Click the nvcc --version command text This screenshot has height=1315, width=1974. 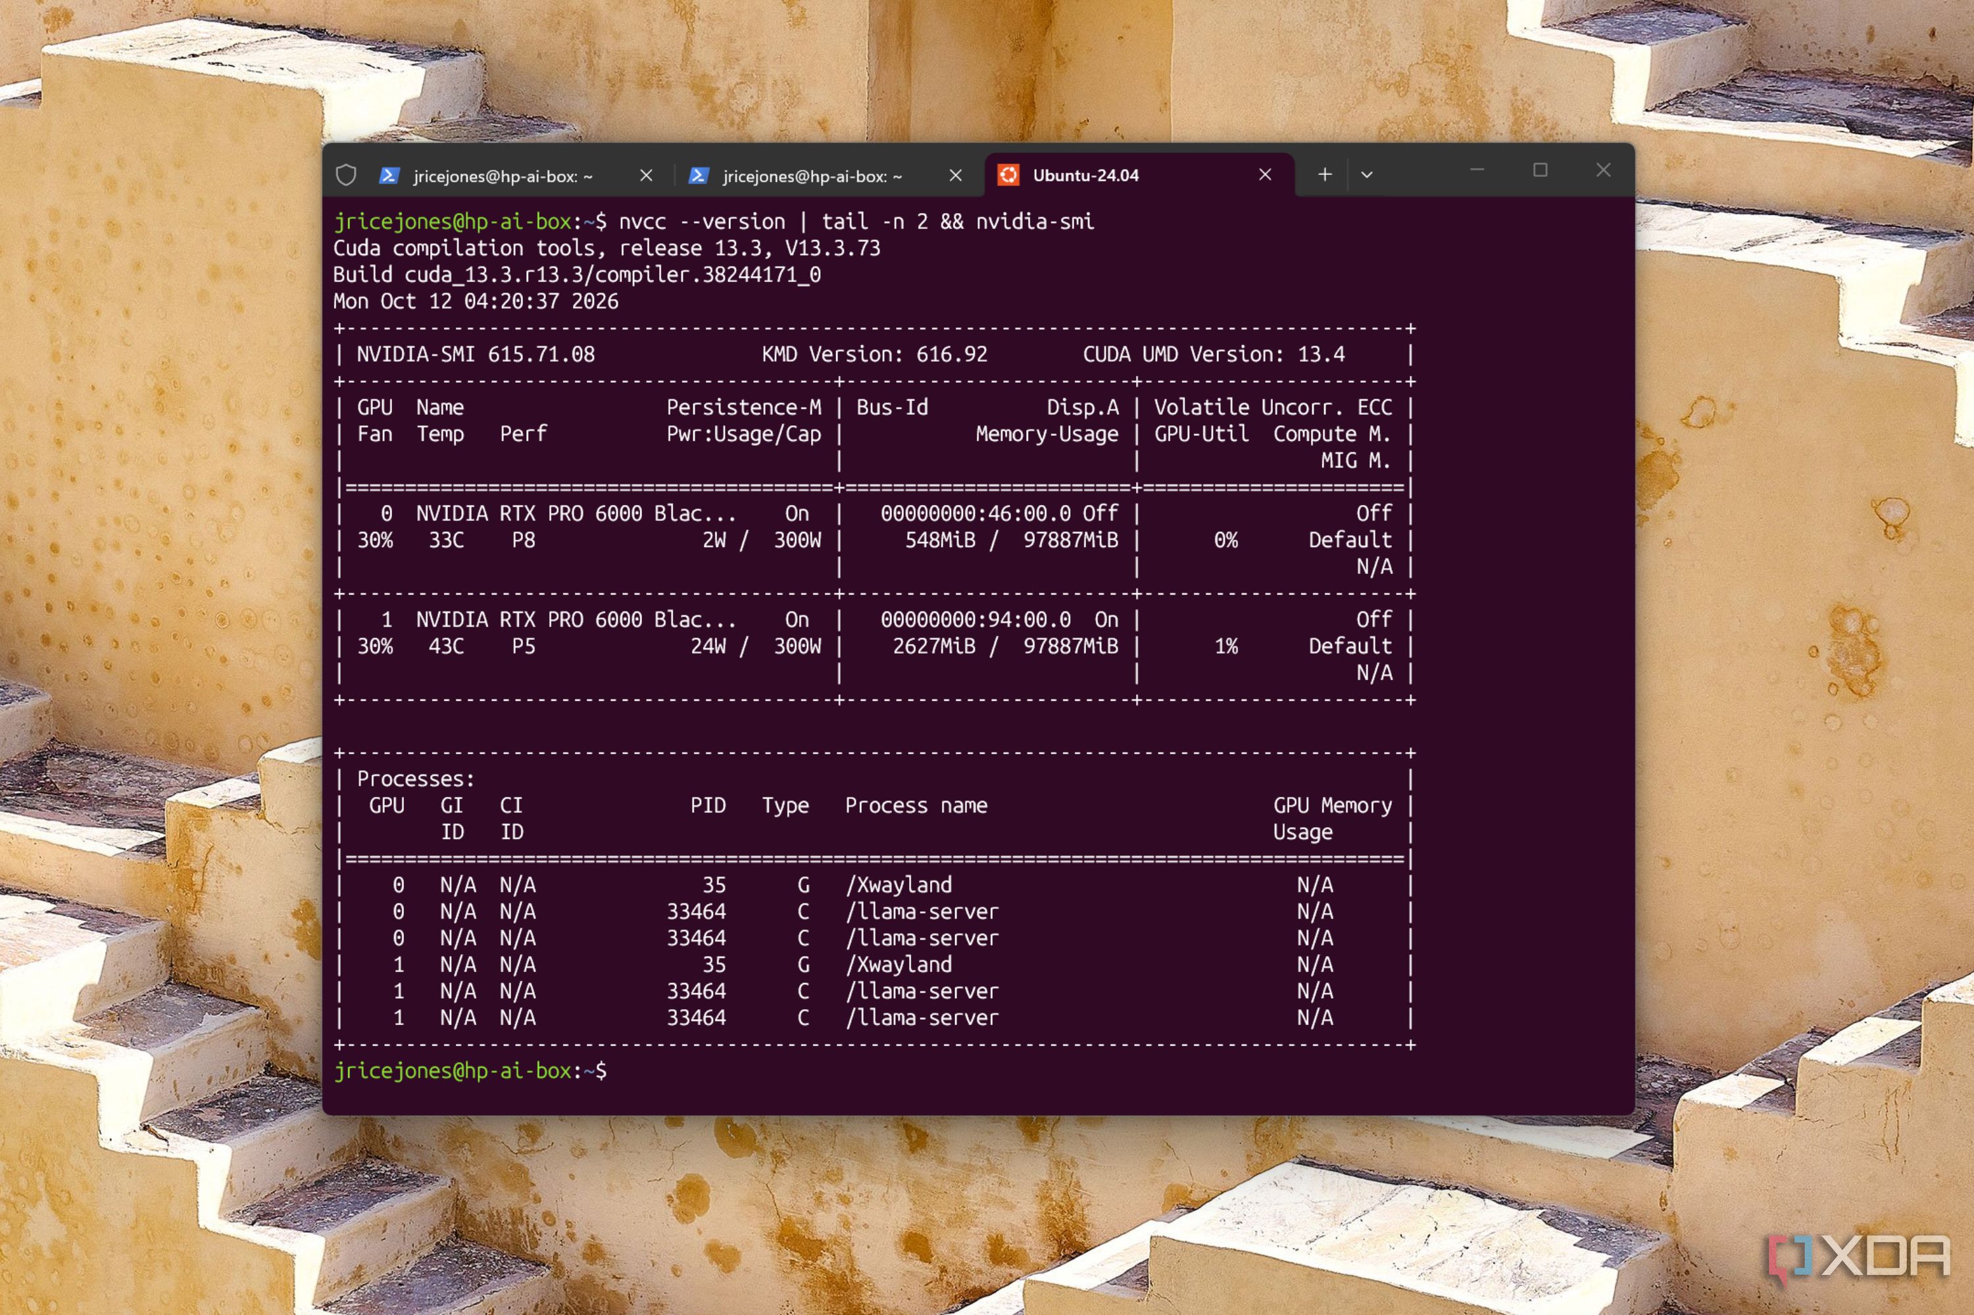(701, 222)
